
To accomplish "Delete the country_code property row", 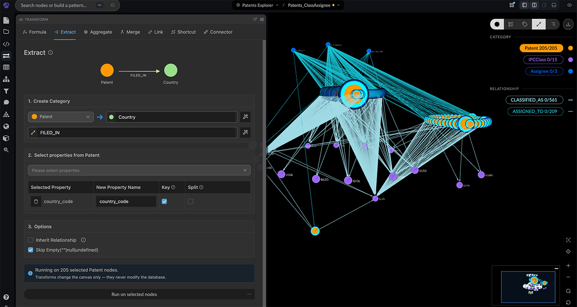I will click(36, 201).
